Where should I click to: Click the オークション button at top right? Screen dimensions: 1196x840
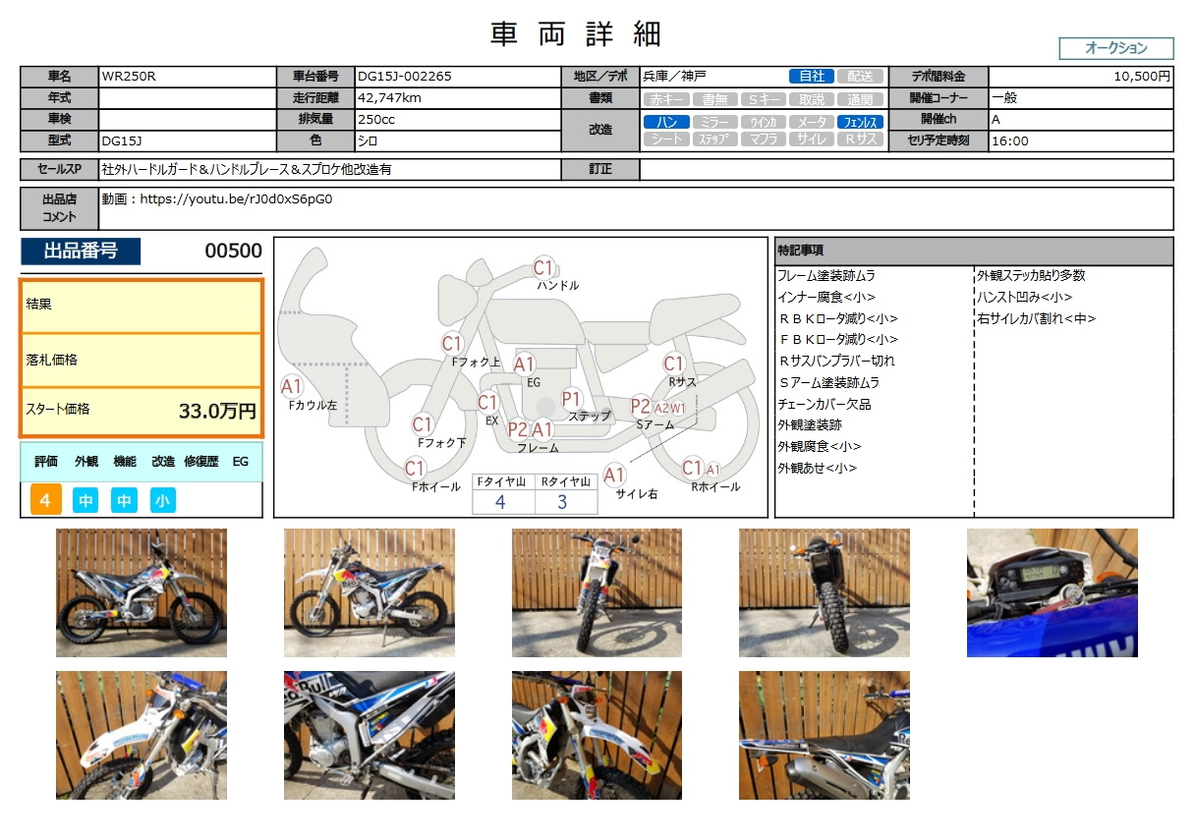1115,48
